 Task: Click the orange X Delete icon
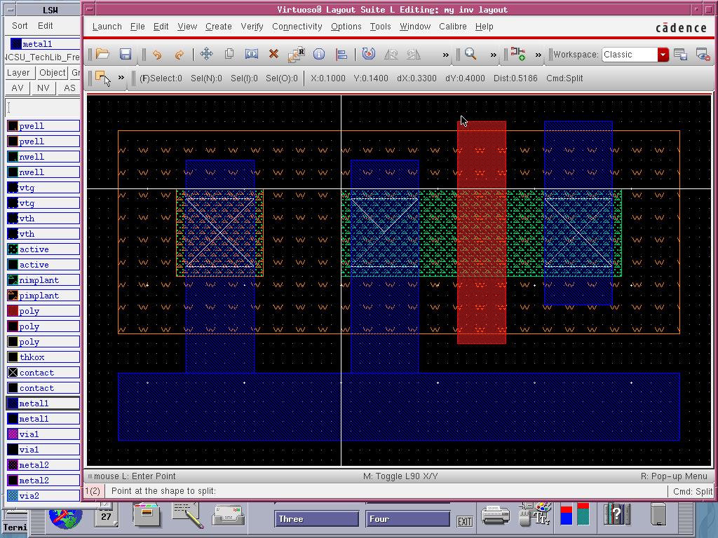click(274, 55)
